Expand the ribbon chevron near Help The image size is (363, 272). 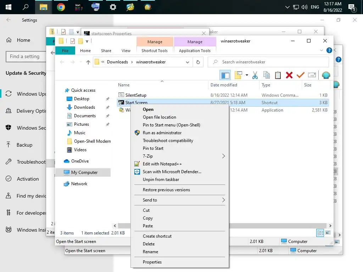point(321,50)
